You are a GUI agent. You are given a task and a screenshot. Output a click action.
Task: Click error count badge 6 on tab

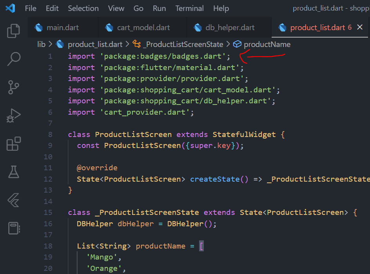point(350,27)
